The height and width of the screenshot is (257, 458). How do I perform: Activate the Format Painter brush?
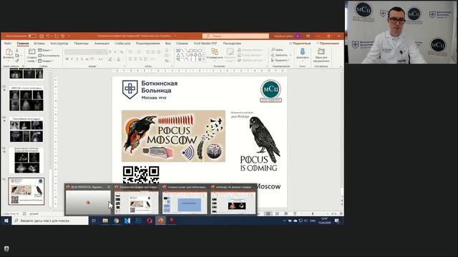coord(17,60)
